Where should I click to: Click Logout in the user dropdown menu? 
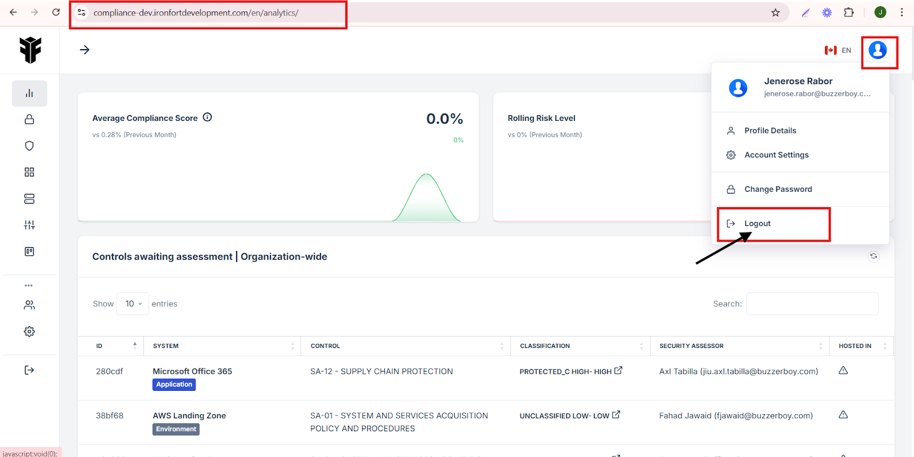coord(757,224)
